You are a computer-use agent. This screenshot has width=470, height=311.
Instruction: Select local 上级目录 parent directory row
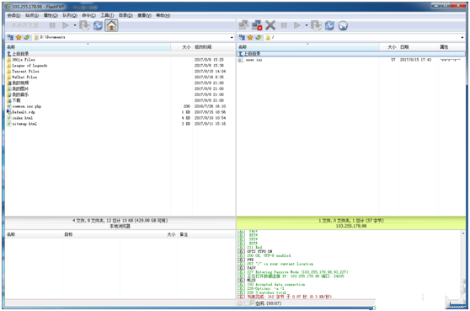pyautogui.click(x=120, y=54)
